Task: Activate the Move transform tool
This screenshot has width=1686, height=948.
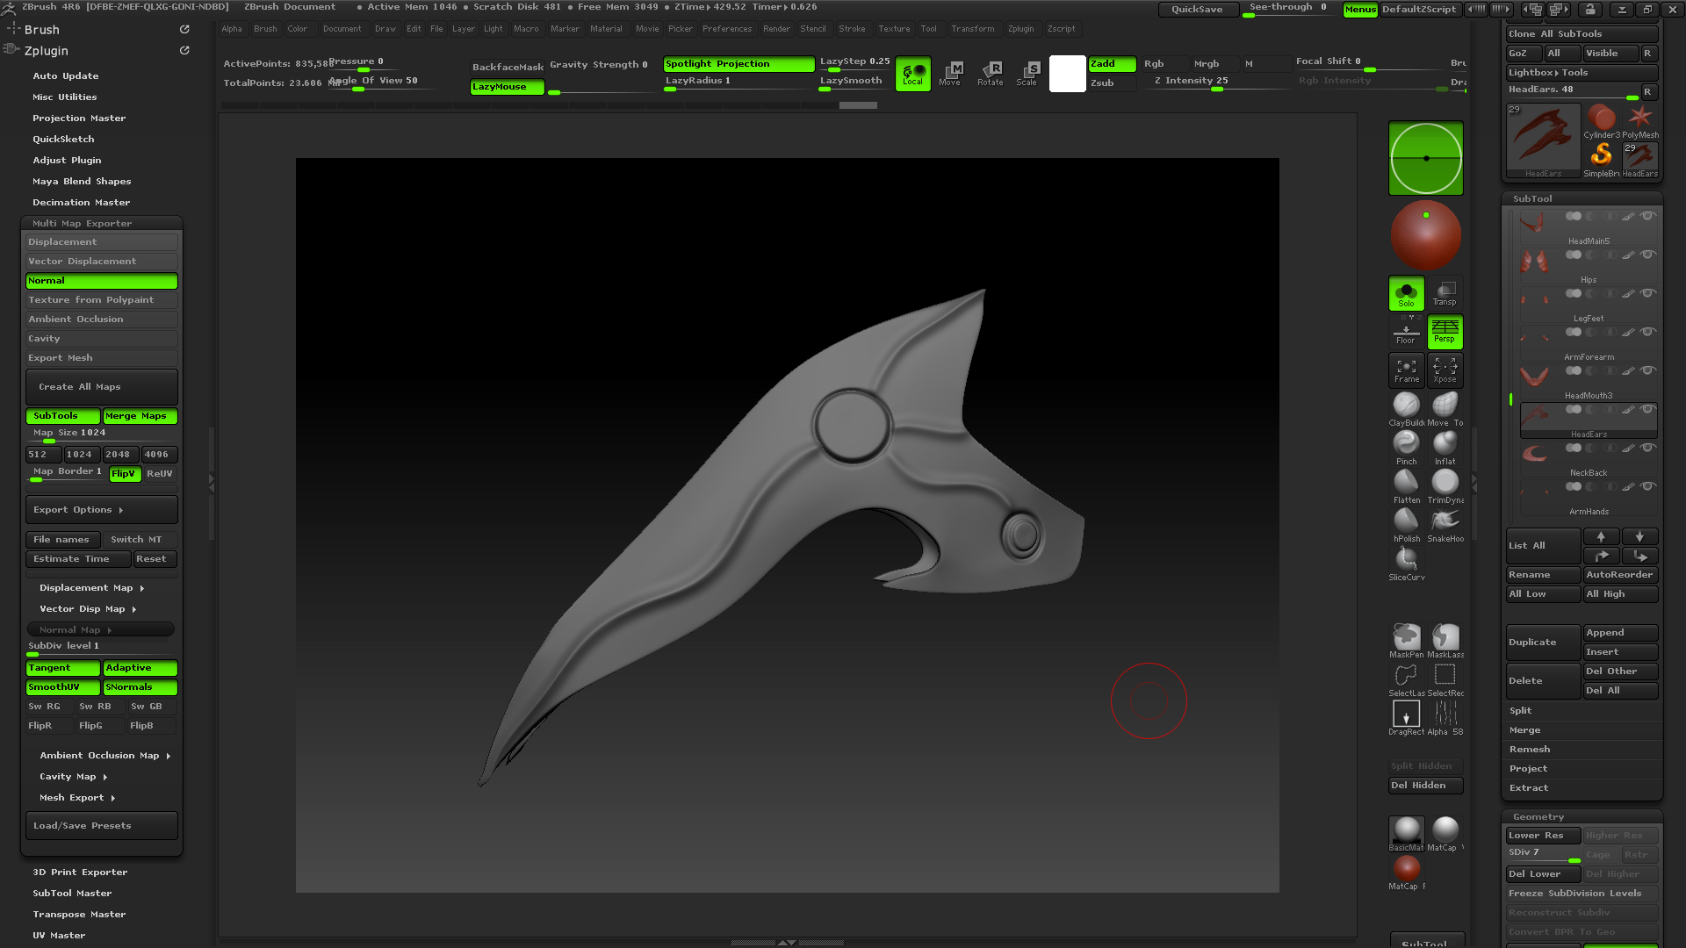Action: coord(951,73)
